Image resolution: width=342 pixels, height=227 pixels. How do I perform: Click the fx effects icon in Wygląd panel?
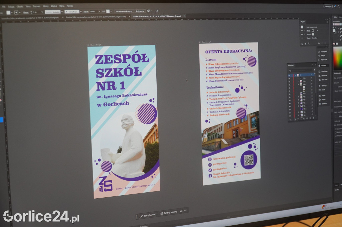(309, 44)
